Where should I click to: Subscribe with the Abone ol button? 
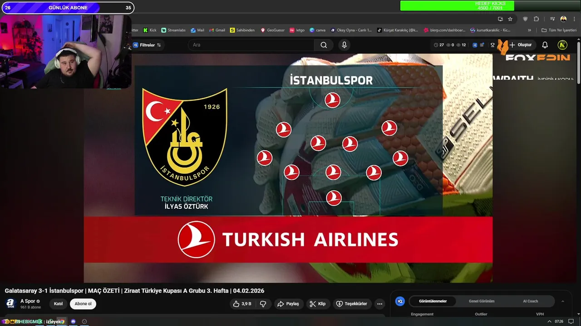[83, 304]
